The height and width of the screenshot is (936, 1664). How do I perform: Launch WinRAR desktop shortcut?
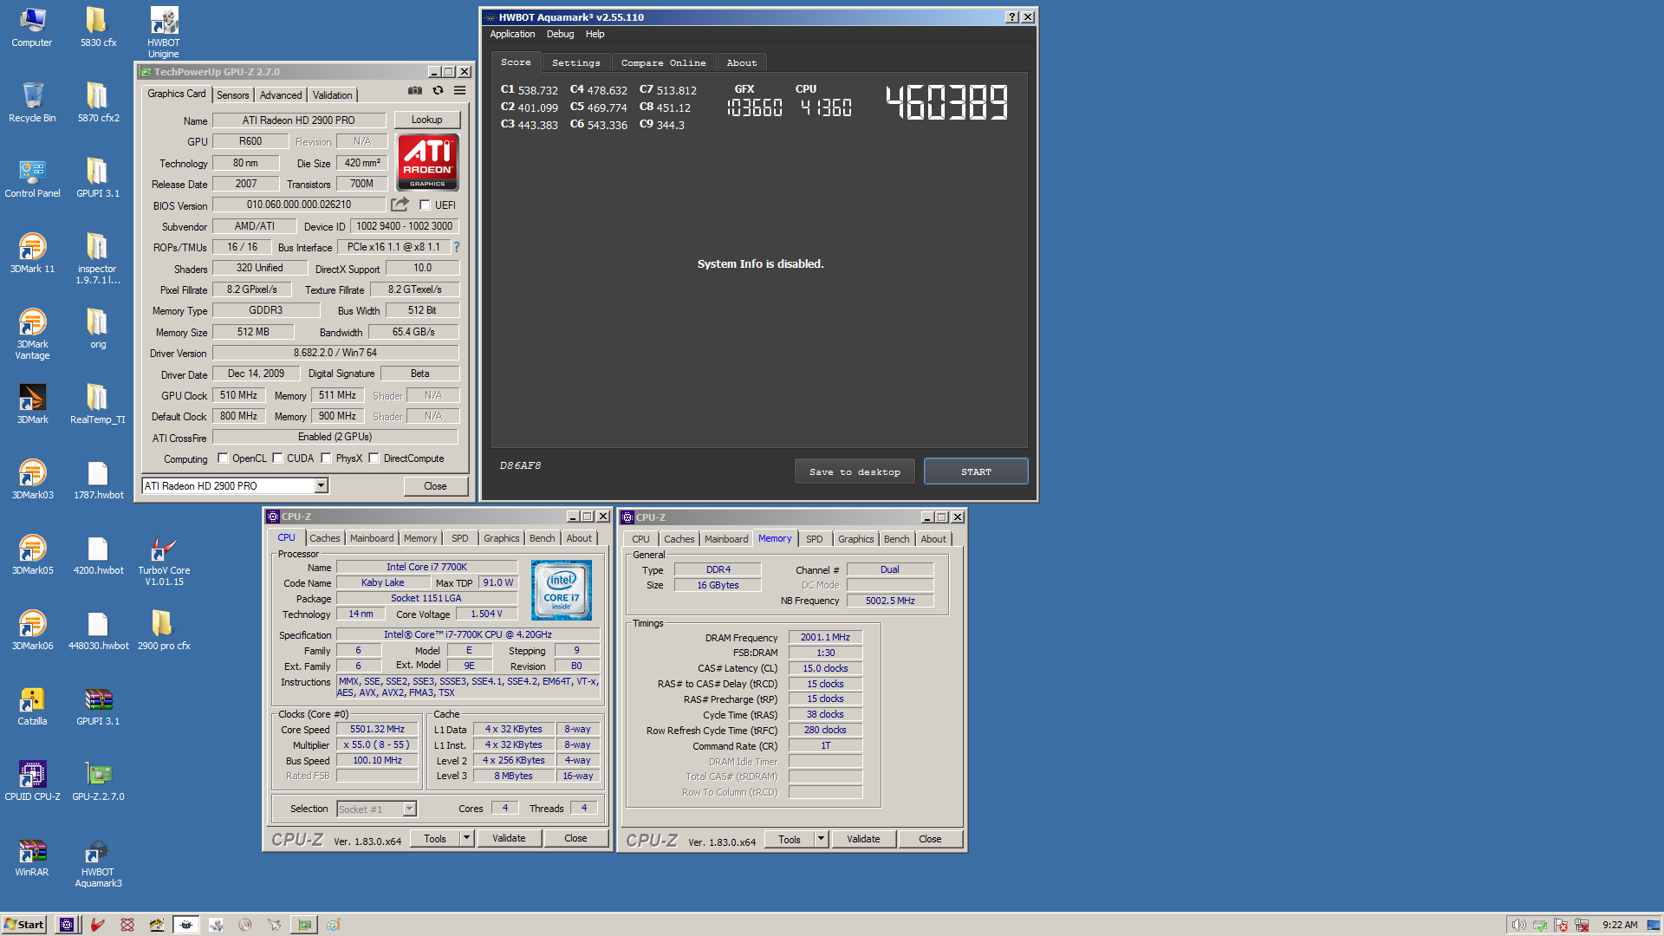[x=32, y=856]
